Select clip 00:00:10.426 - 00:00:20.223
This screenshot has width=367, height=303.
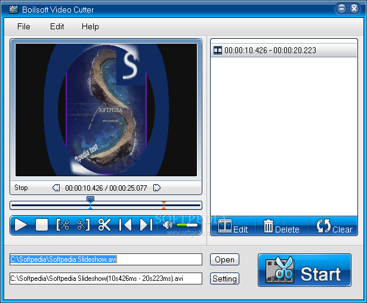[283, 50]
